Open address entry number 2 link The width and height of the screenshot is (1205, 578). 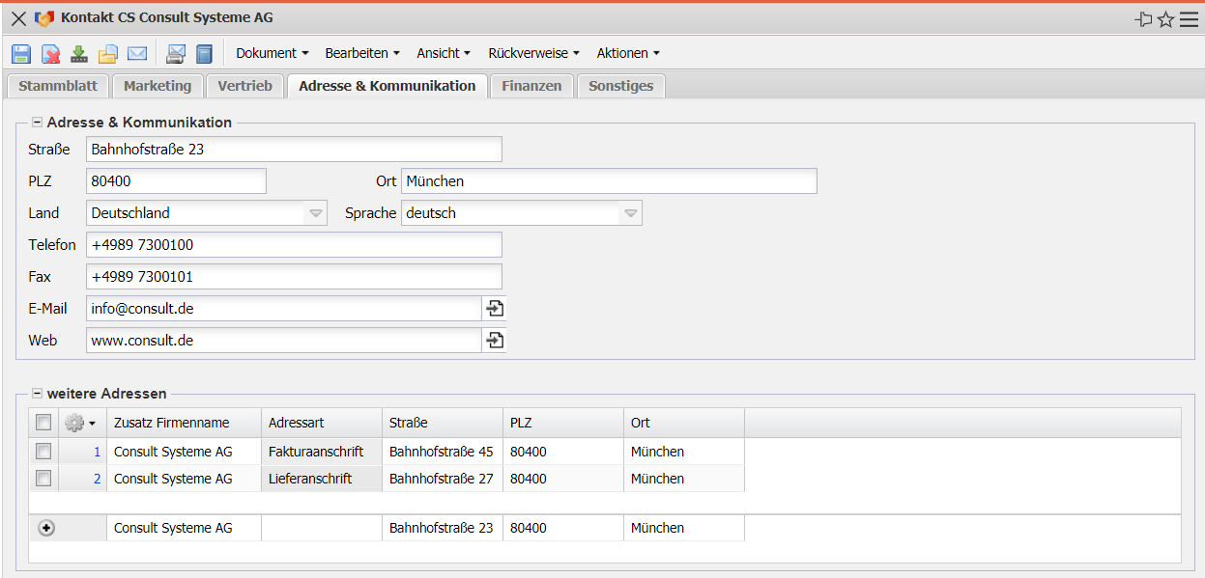click(97, 479)
